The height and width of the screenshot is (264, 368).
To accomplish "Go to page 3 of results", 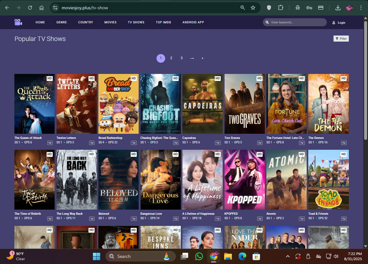I will [181, 58].
